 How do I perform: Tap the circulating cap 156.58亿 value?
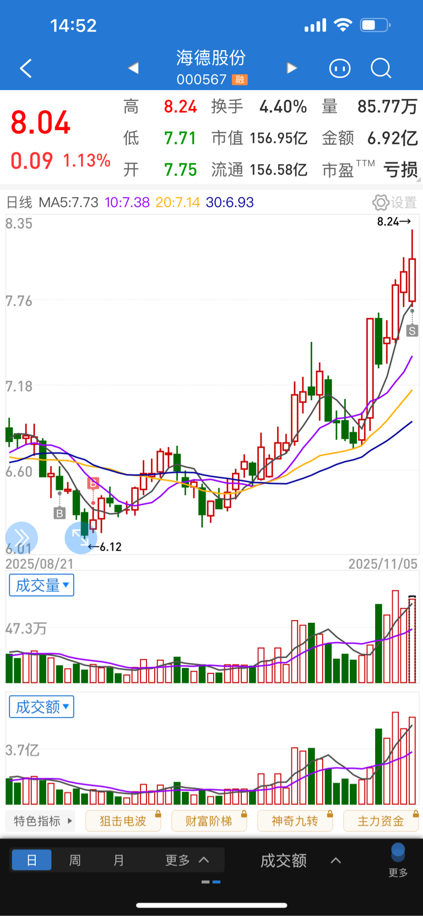click(x=279, y=170)
